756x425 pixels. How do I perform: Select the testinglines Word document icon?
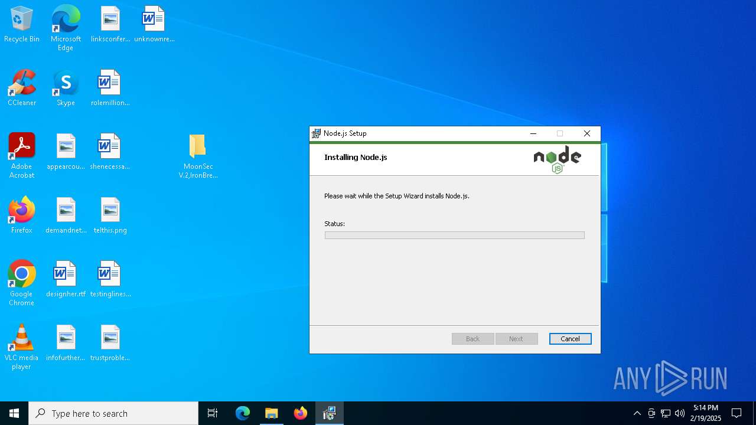click(x=110, y=279)
